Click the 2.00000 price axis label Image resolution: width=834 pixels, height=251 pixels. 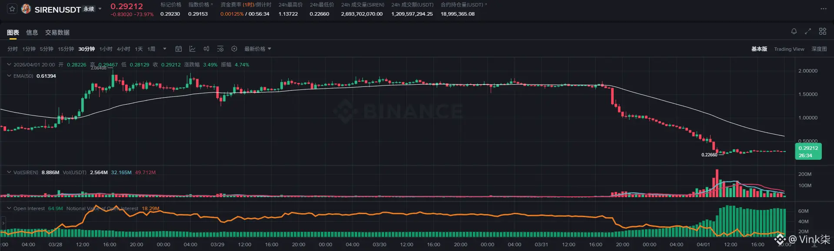click(808, 71)
